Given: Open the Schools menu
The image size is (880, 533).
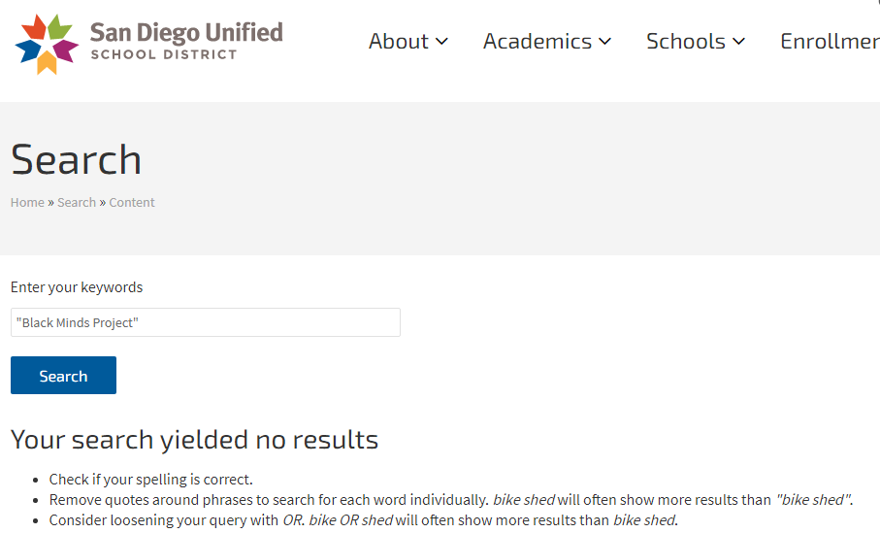Looking at the screenshot, I should pos(685,42).
